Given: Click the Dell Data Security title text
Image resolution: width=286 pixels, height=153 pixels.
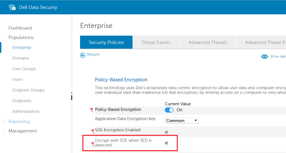Looking at the screenshot, I should (x=38, y=7).
